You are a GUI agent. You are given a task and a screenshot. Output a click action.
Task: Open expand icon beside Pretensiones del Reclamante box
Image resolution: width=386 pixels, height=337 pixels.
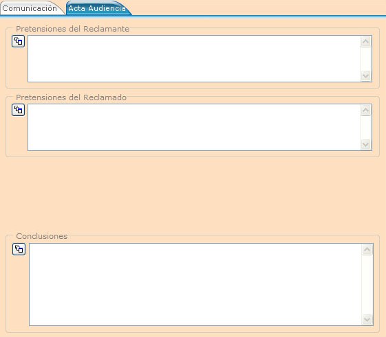point(18,41)
